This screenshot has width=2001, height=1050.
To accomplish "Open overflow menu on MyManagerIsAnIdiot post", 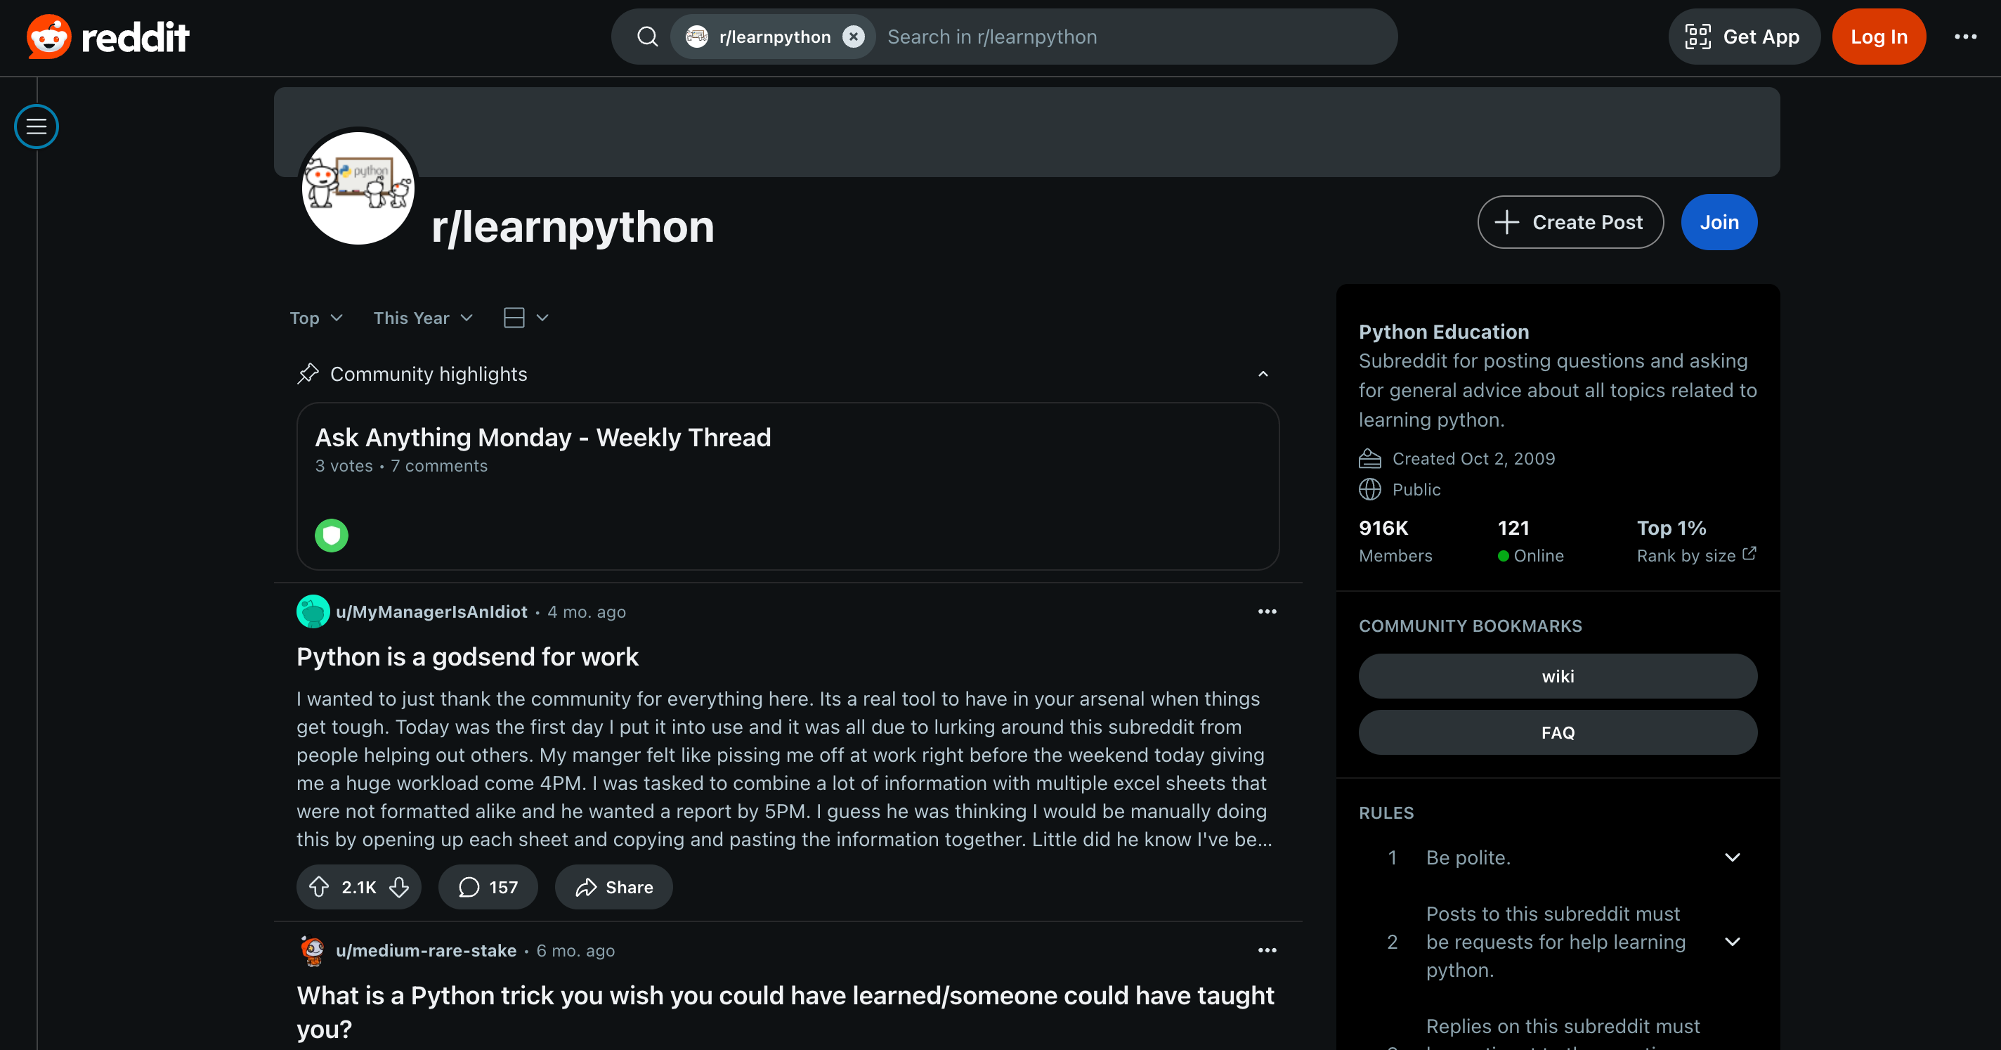I will coord(1267,611).
